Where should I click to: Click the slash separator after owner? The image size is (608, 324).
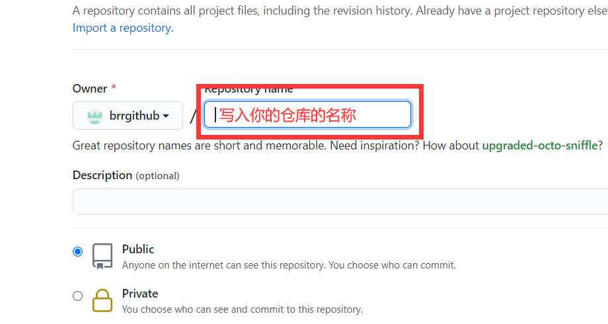(x=193, y=116)
